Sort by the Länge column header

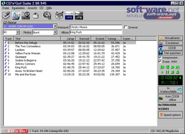click(68, 39)
